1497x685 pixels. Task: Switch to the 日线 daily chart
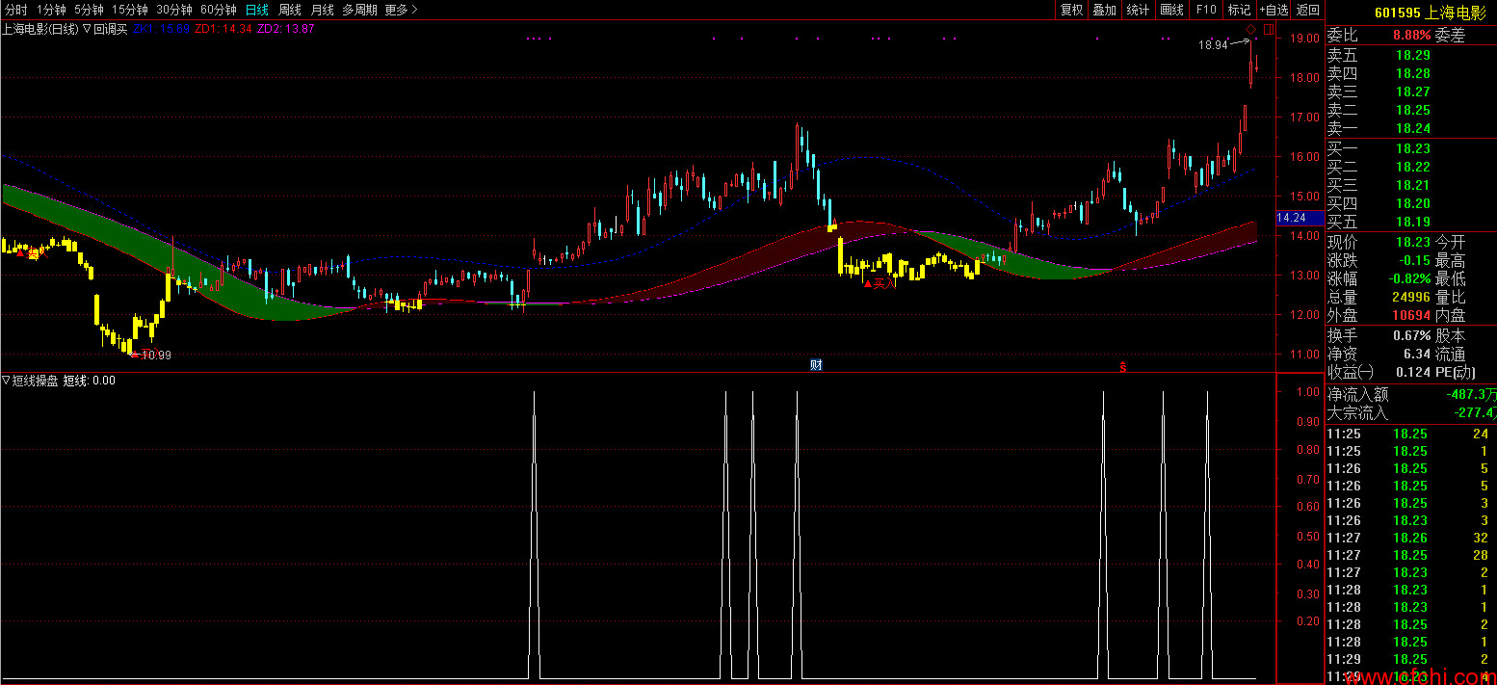click(x=257, y=10)
